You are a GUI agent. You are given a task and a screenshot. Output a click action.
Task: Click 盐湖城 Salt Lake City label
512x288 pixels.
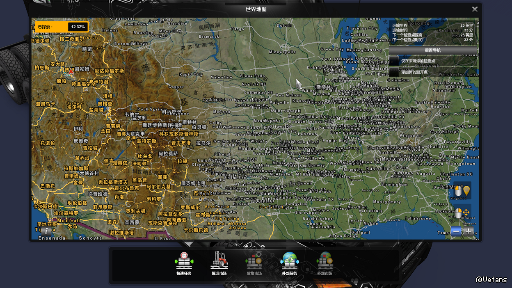[96, 110]
